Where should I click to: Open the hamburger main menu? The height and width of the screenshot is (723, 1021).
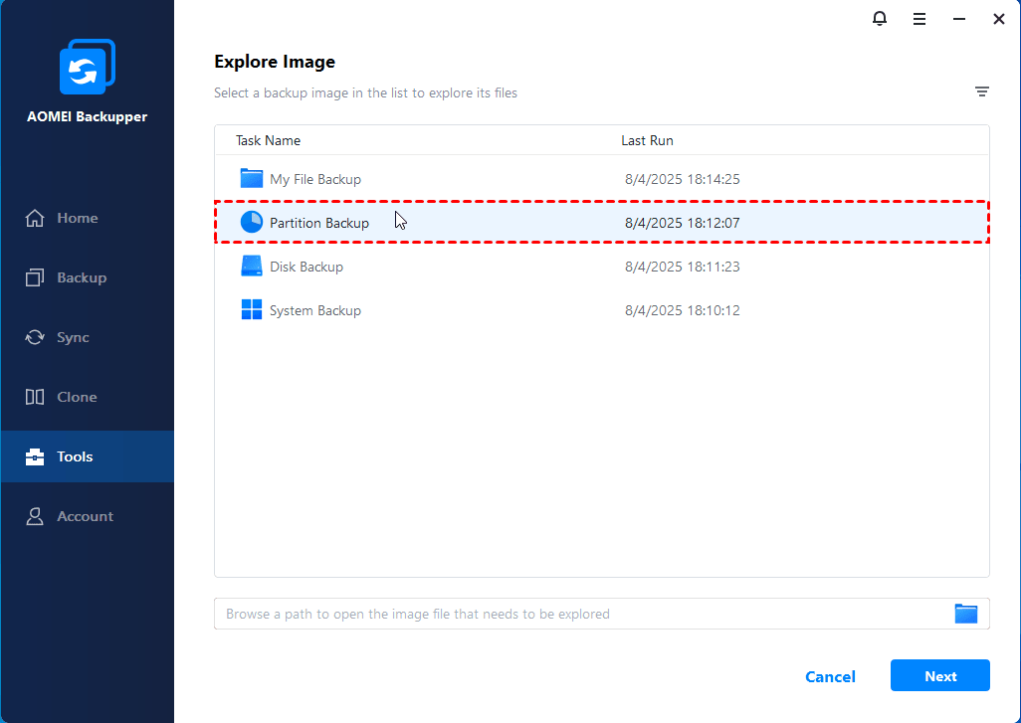coord(919,18)
